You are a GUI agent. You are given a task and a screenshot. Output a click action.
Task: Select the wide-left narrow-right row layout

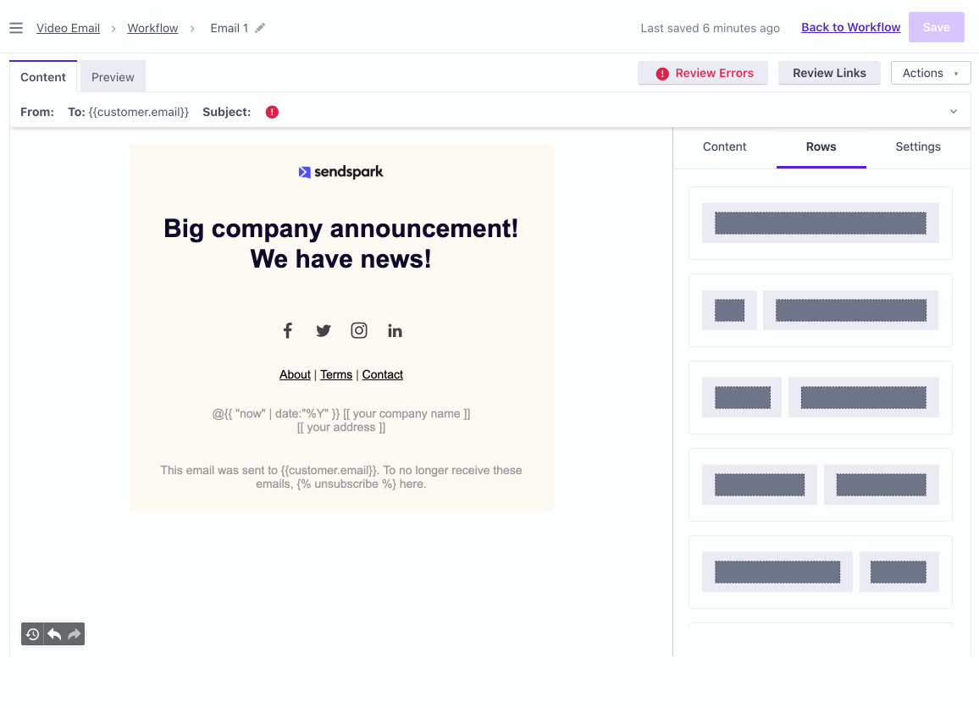[x=821, y=572]
